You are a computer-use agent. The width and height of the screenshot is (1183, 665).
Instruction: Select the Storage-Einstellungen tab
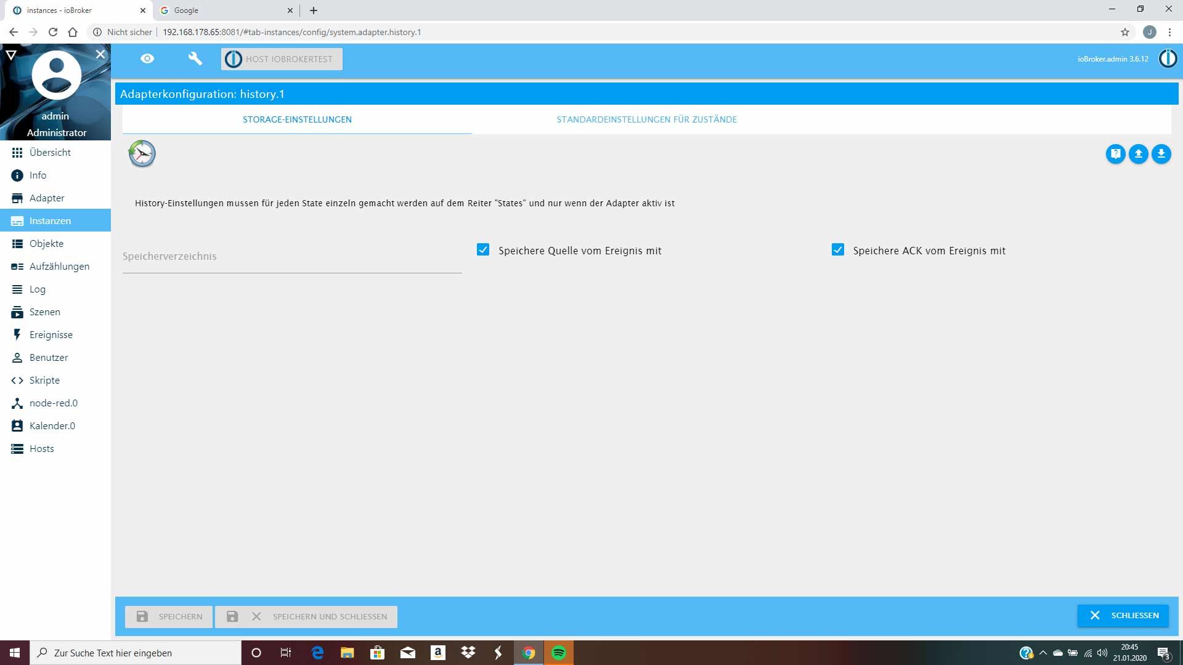tap(297, 119)
